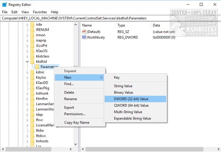Open the View menu
Viewport: 221px width, 152px height.
pos(25,12)
